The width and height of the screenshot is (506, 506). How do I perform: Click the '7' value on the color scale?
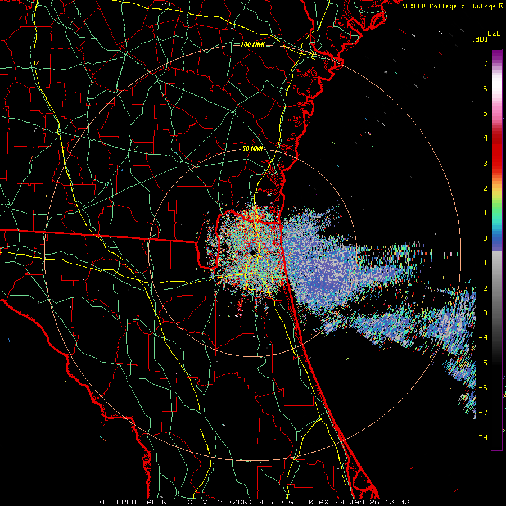pos(485,63)
